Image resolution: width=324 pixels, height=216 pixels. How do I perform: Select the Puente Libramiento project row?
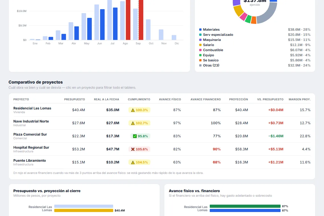click(162, 162)
